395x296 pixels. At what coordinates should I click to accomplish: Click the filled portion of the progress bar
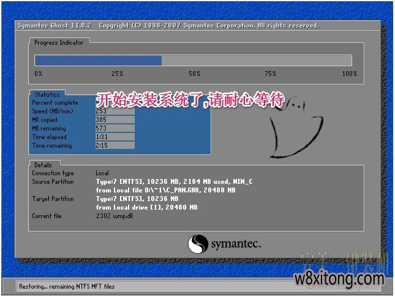click(98, 60)
